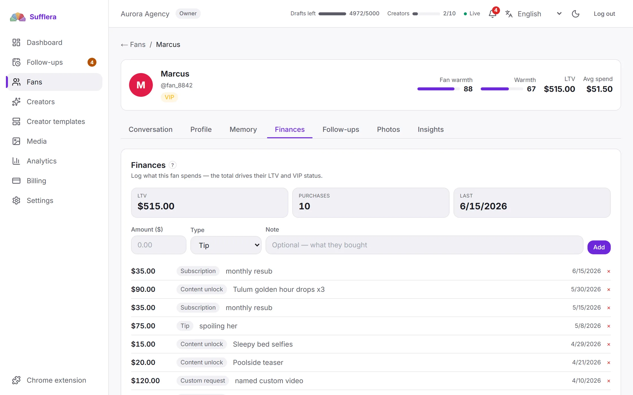Screen dimensions: 633x395
Task: Click the Analytics bar chart icon
Action: (16, 161)
